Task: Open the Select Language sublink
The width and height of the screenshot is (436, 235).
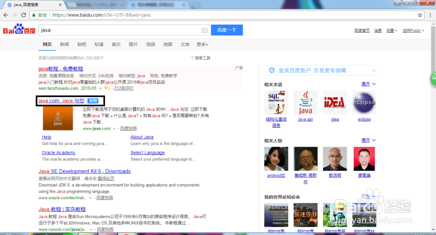Action: (x=148, y=153)
